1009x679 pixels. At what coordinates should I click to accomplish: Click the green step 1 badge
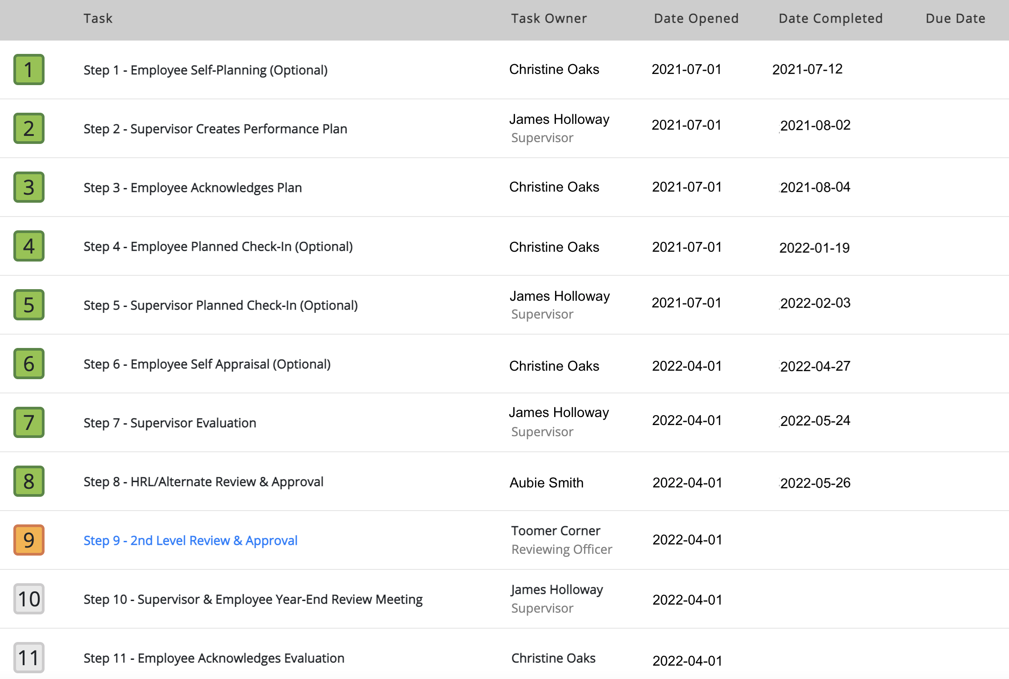pyautogui.click(x=29, y=70)
